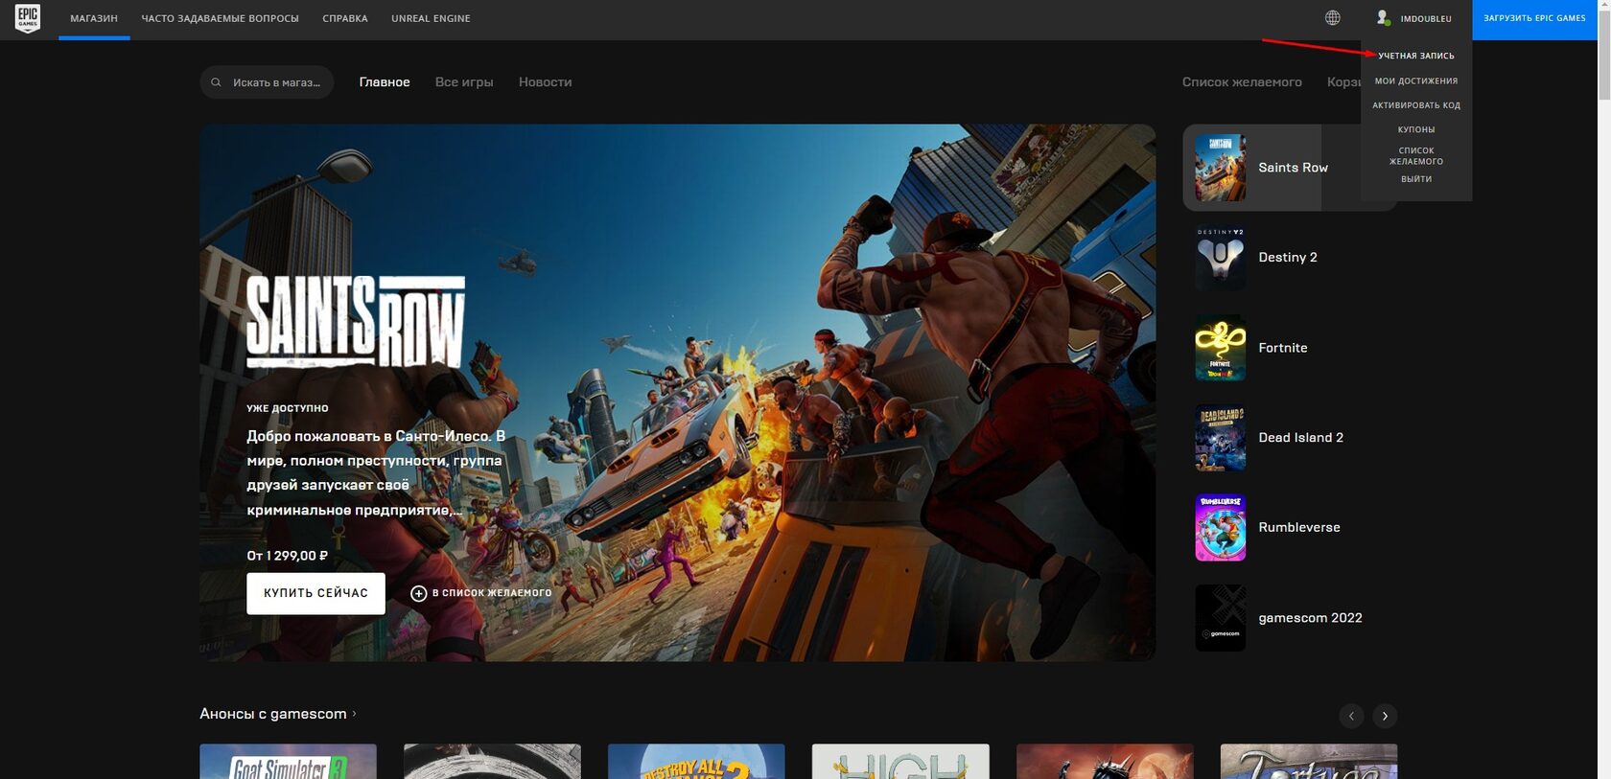Open ЧАСТО ЗАДАВАЕМЫЕ ВОПРОСЫ menu item
Viewport: 1611px width, 779px height.
tap(220, 18)
